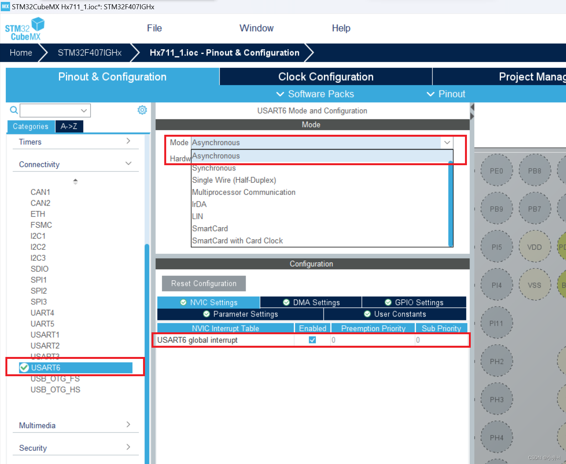
Task: Expand the Timers category
Action: (75, 142)
